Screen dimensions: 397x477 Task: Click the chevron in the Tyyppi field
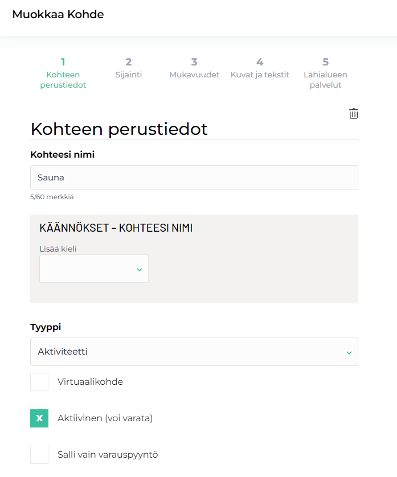point(349,352)
